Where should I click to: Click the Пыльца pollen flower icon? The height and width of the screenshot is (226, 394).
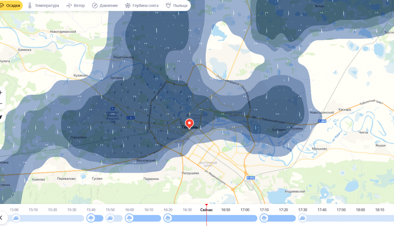tap(168, 6)
